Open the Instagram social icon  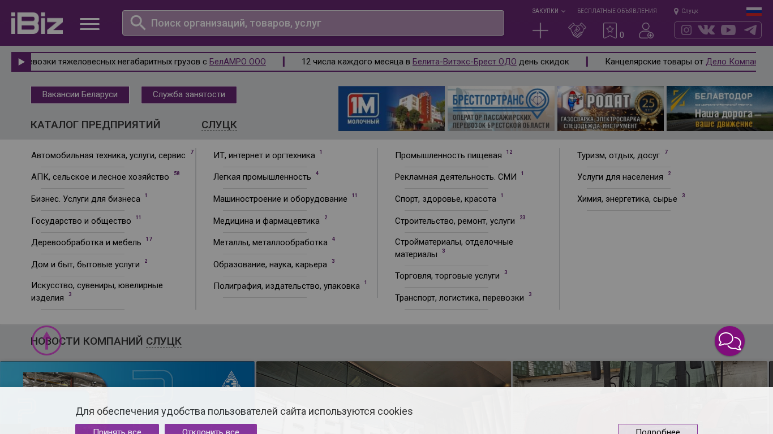[x=686, y=30]
